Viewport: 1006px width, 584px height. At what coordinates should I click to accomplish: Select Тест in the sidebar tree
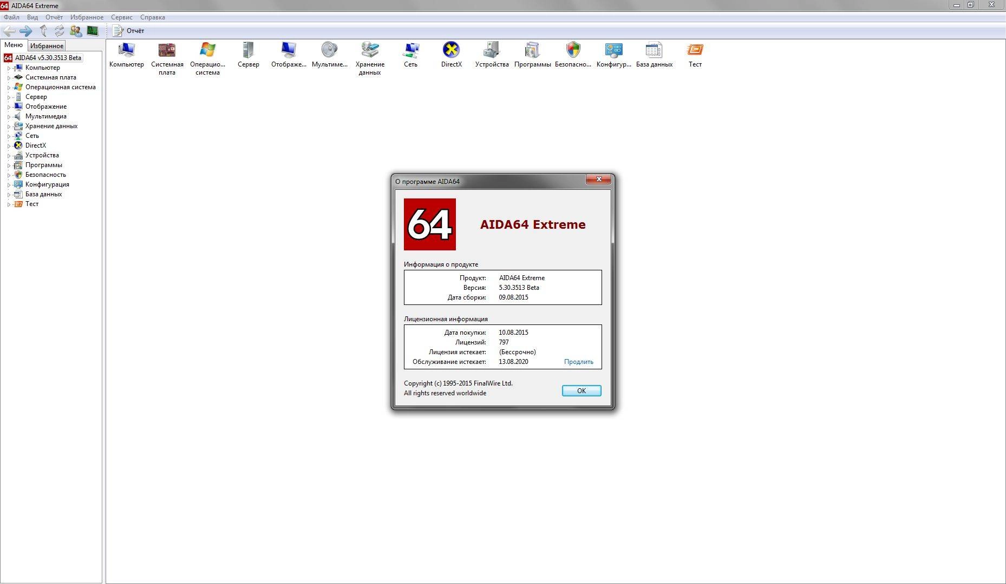(x=32, y=204)
